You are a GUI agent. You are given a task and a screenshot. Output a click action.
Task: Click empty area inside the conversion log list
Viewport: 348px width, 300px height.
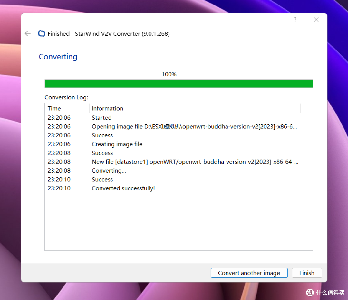click(x=179, y=222)
